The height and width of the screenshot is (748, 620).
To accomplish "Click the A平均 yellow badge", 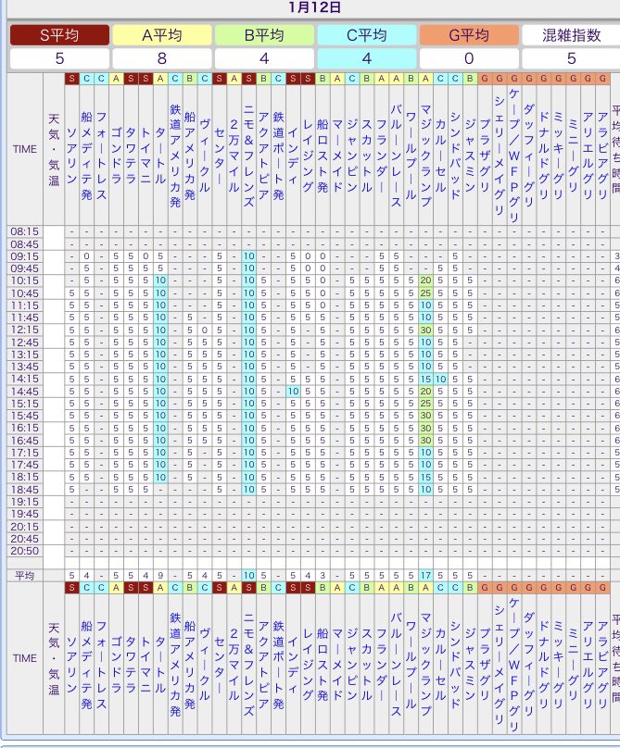I will [162, 35].
